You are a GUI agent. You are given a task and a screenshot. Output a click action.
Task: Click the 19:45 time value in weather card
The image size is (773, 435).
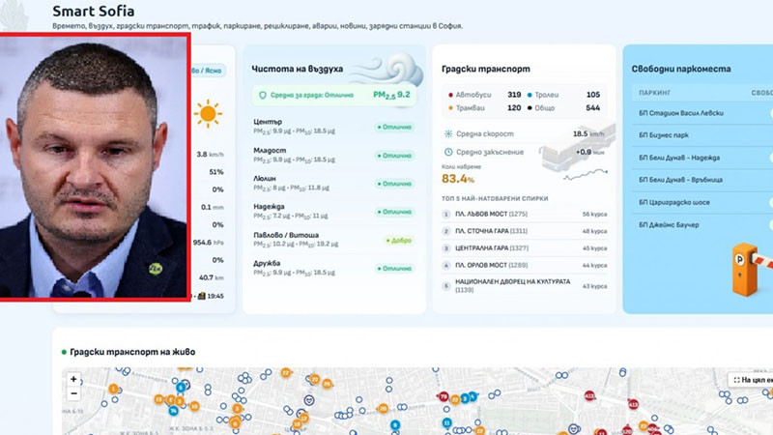tap(215, 296)
